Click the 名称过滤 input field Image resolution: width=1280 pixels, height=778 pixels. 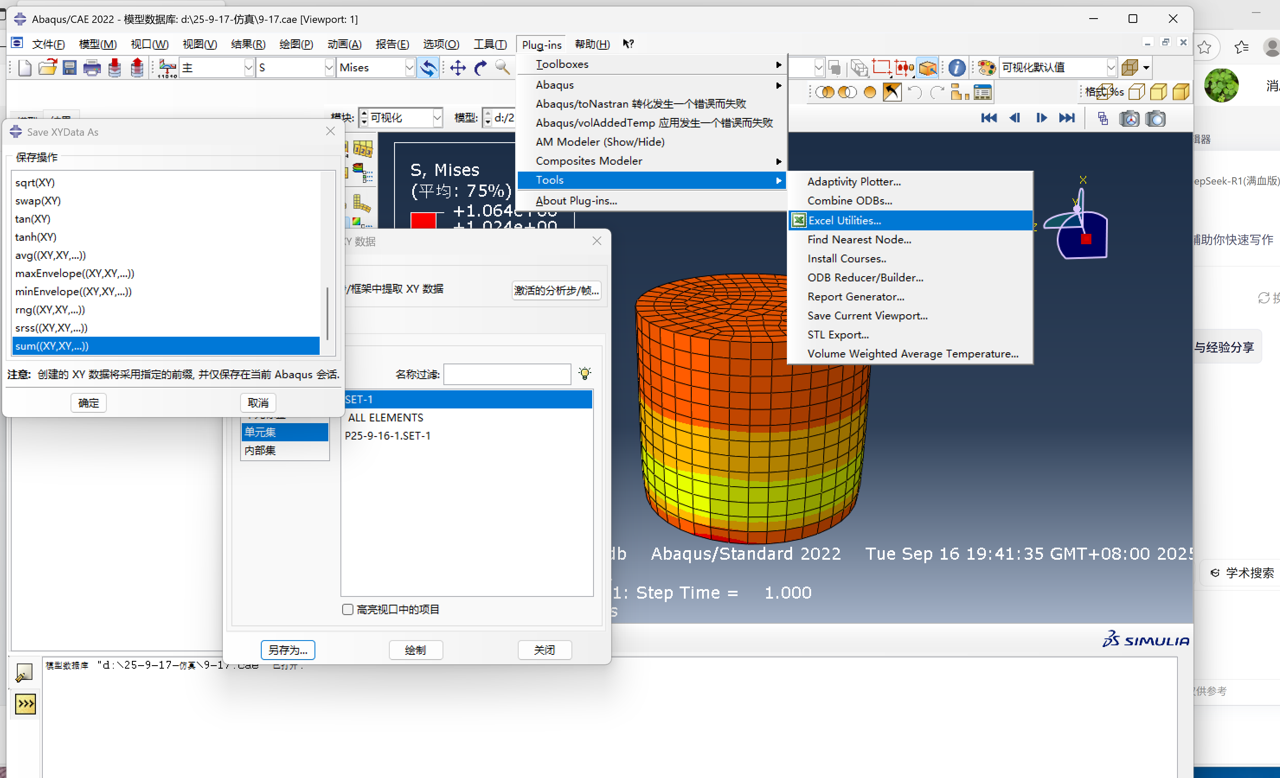click(x=507, y=374)
